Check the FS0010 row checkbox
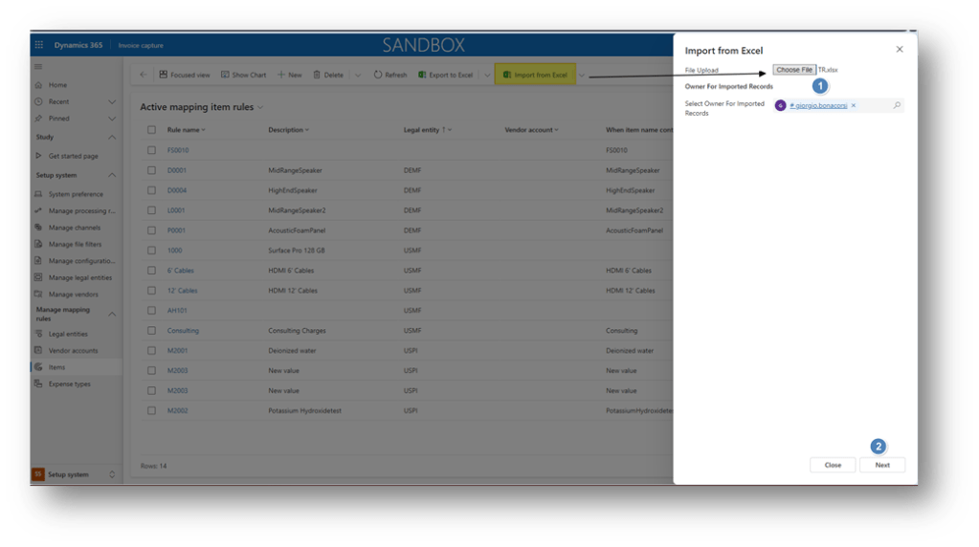 point(152,150)
